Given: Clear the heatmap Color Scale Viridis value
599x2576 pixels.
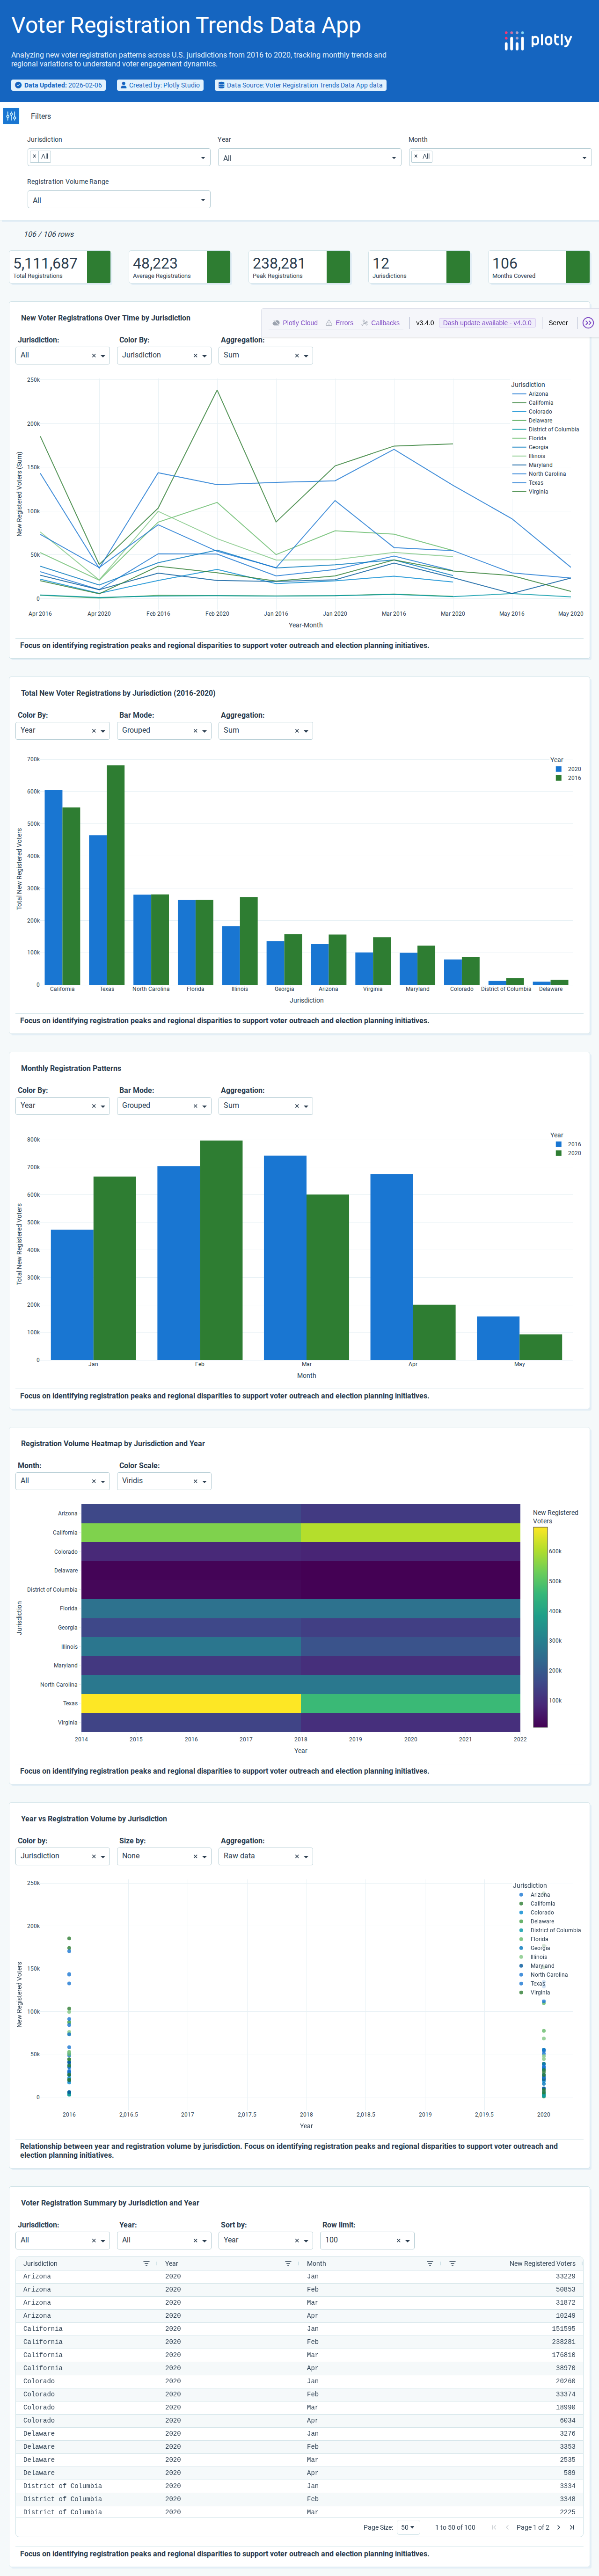Looking at the screenshot, I should coord(195,1481).
